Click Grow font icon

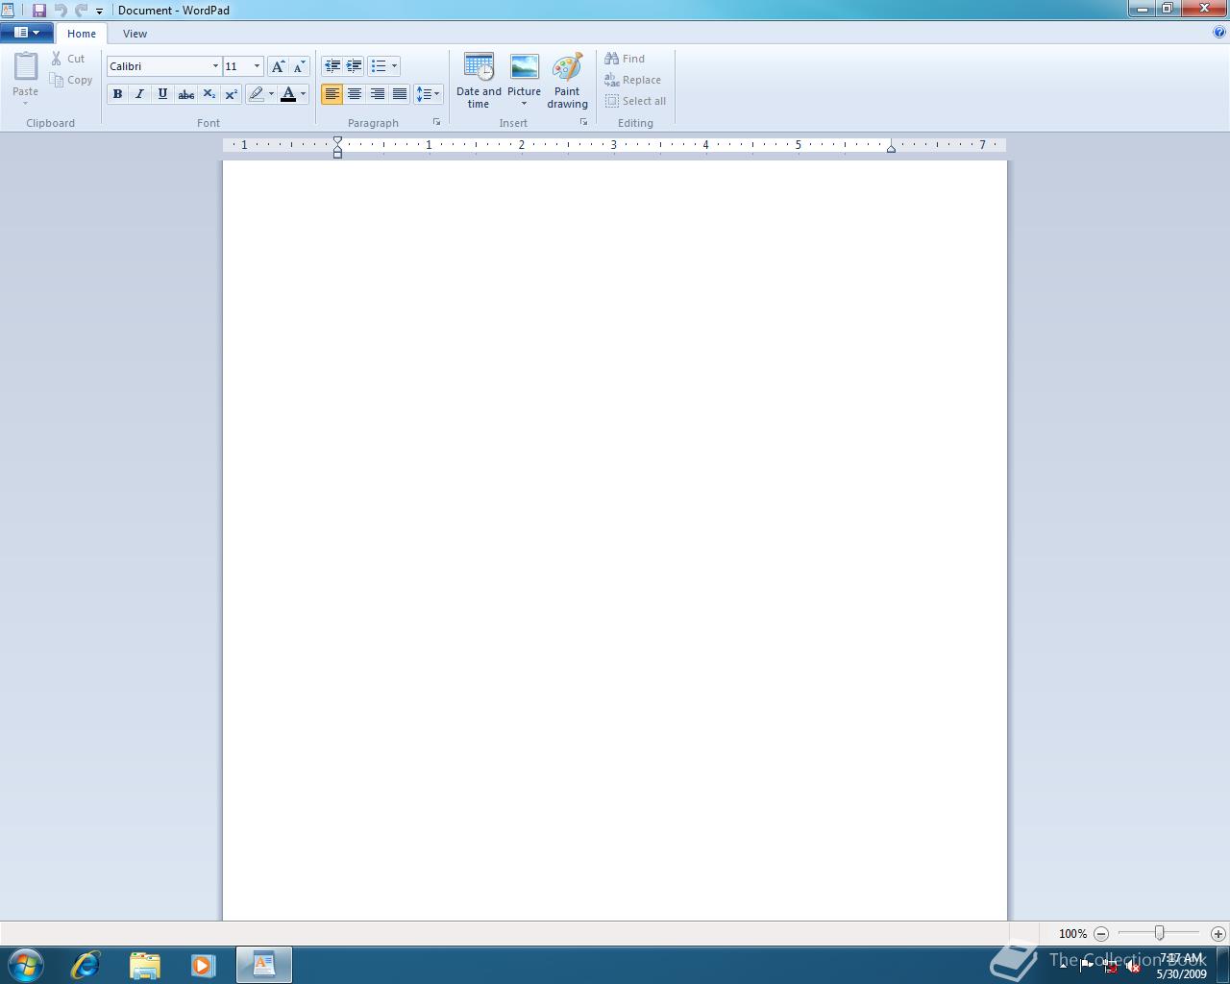(x=278, y=66)
